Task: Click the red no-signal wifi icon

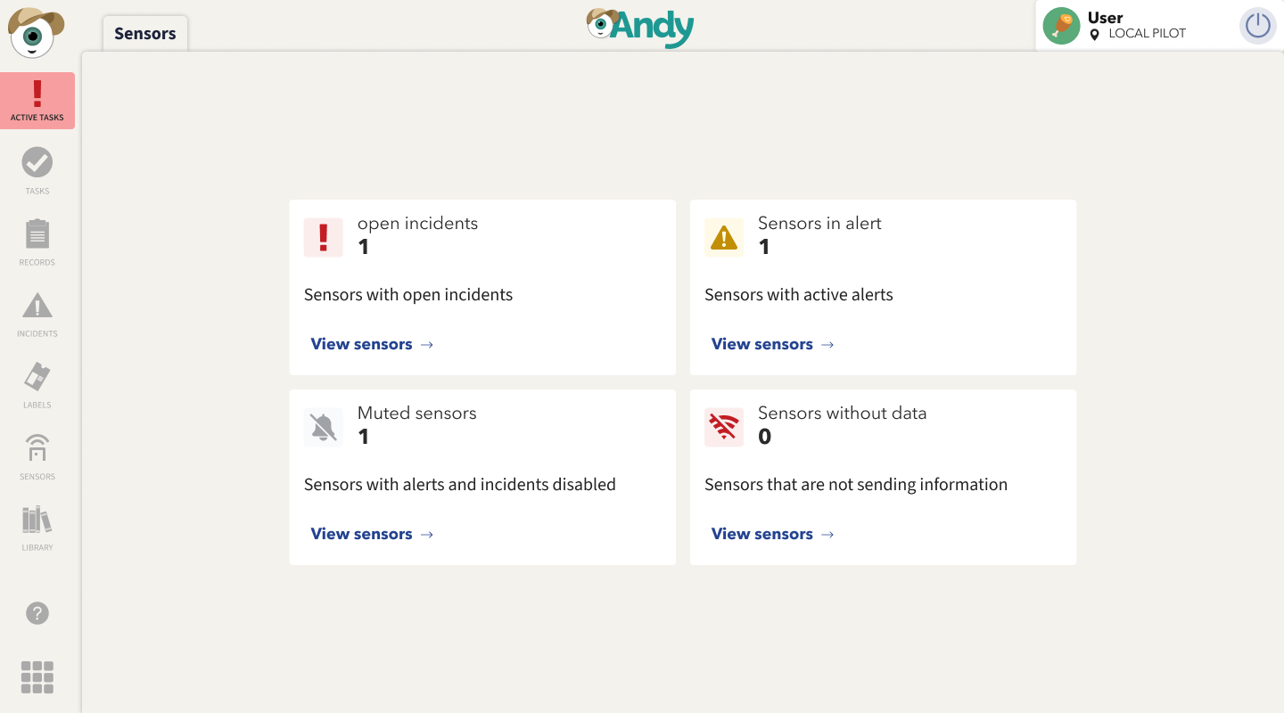Action: 723,428
